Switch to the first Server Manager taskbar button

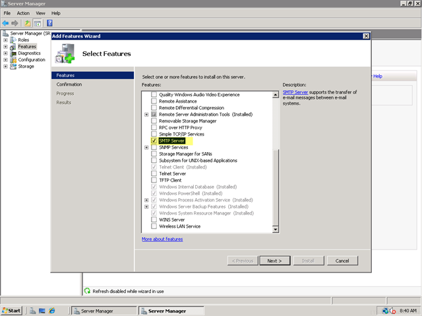(x=104, y=311)
